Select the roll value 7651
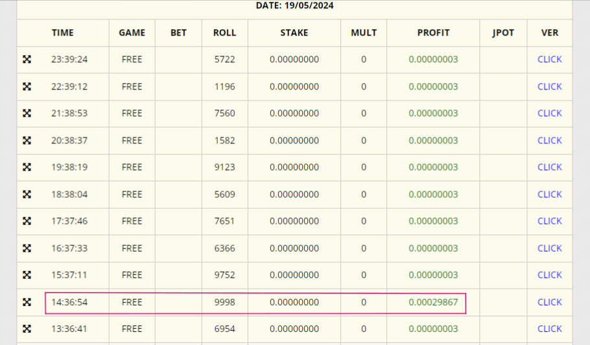This screenshot has width=590, height=345. [x=224, y=221]
